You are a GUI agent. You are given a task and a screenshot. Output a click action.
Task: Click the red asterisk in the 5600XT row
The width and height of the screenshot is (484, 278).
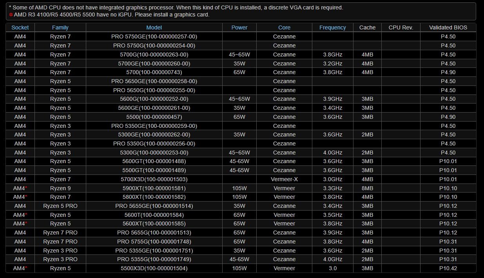tap(26, 223)
